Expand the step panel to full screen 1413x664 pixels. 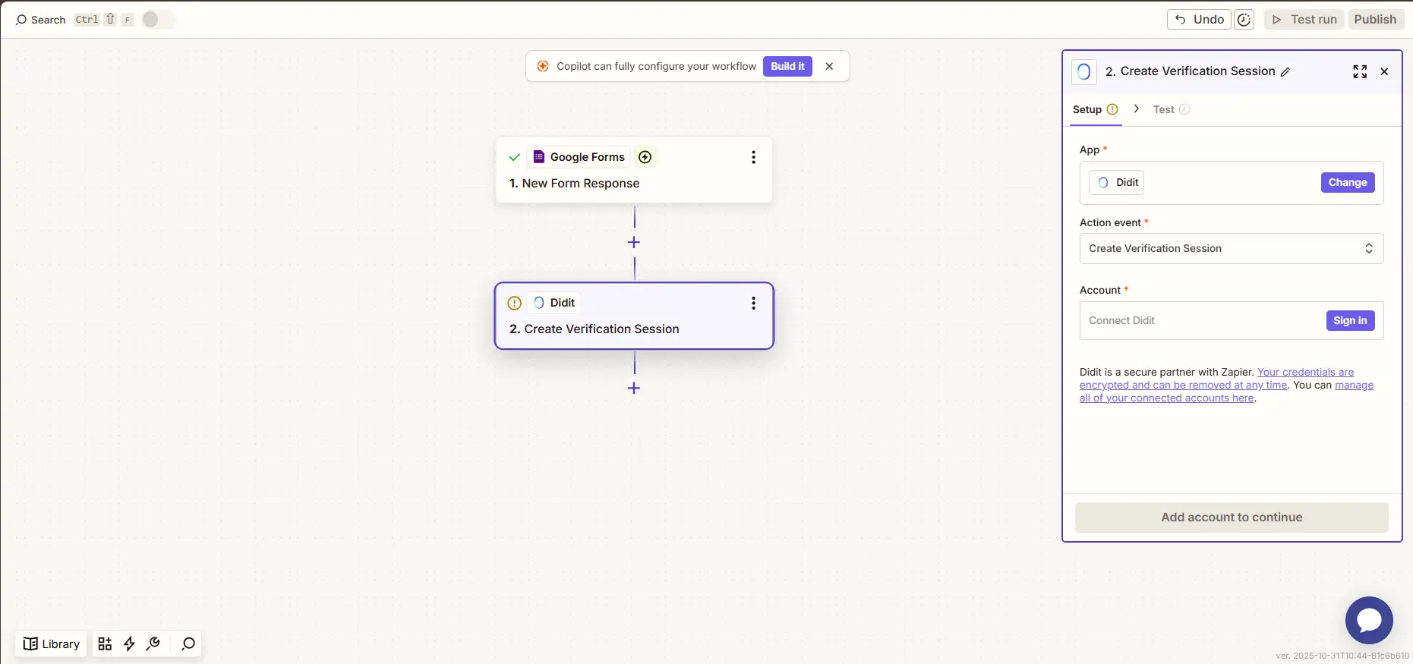click(1360, 71)
